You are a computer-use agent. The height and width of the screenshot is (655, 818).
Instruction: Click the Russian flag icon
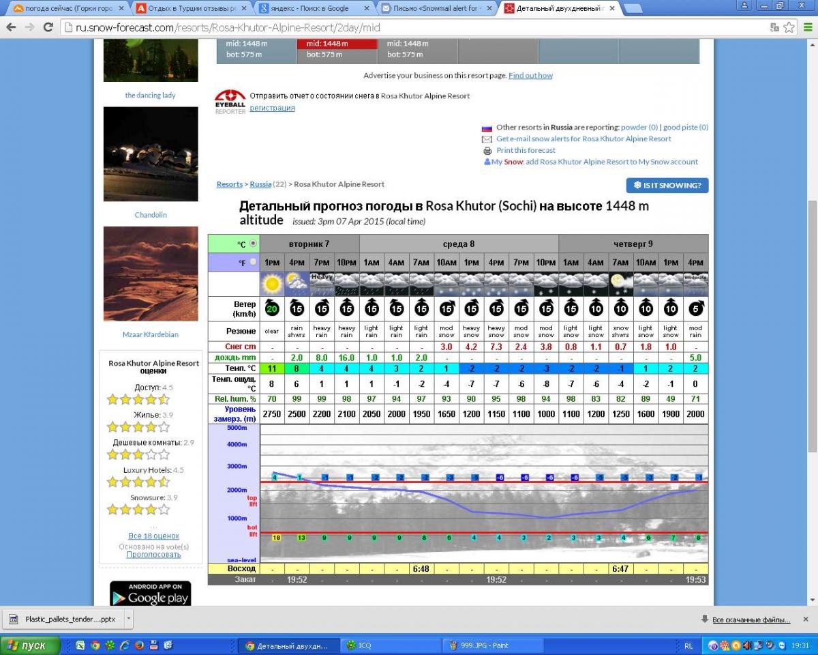(487, 128)
